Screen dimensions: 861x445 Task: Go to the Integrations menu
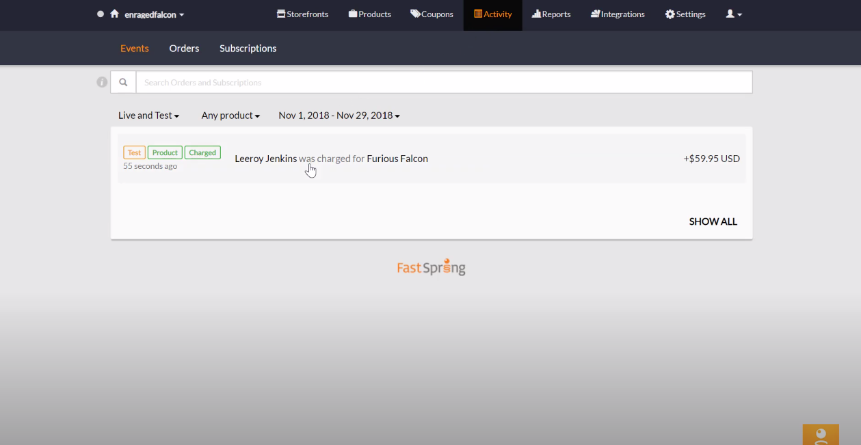coord(618,14)
